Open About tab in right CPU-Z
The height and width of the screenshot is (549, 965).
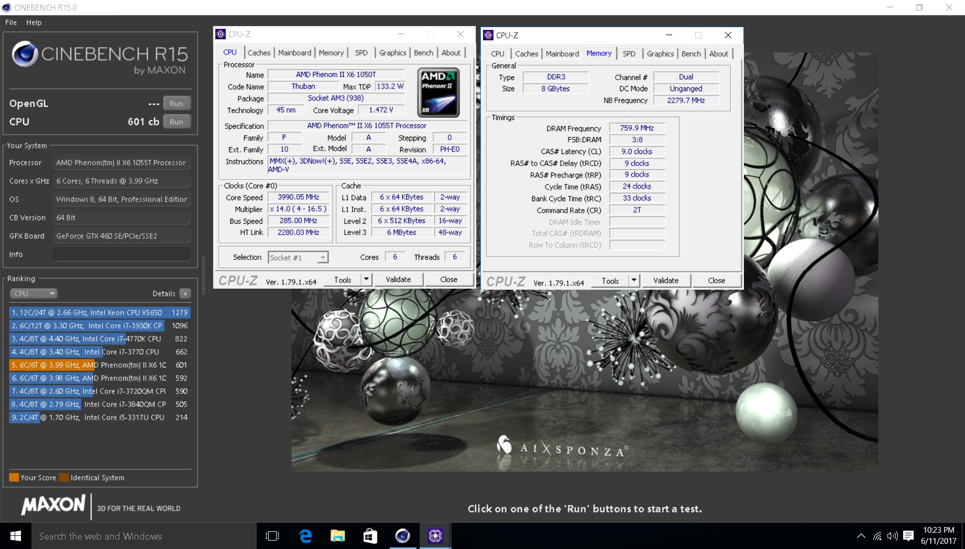(x=719, y=53)
